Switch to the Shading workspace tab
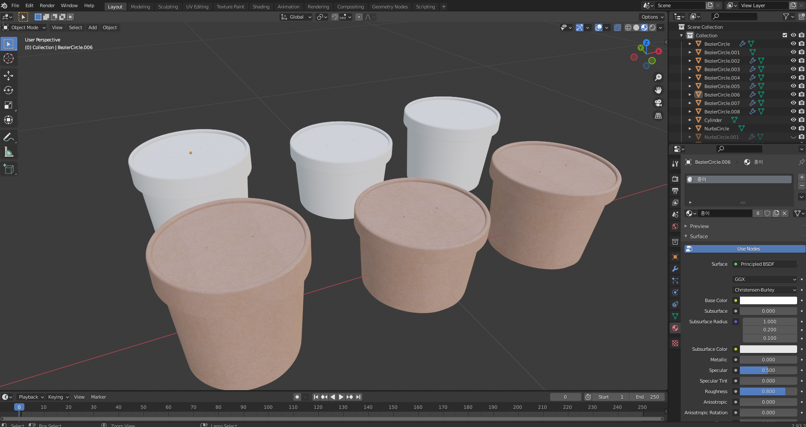The image size is (806, 427). tap(261, 7)
